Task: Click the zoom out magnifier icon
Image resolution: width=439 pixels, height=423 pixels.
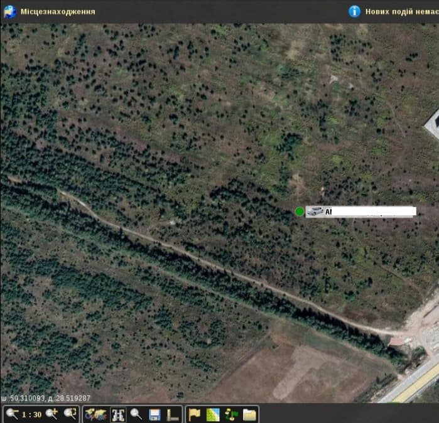Action: (x=12, y=414)
